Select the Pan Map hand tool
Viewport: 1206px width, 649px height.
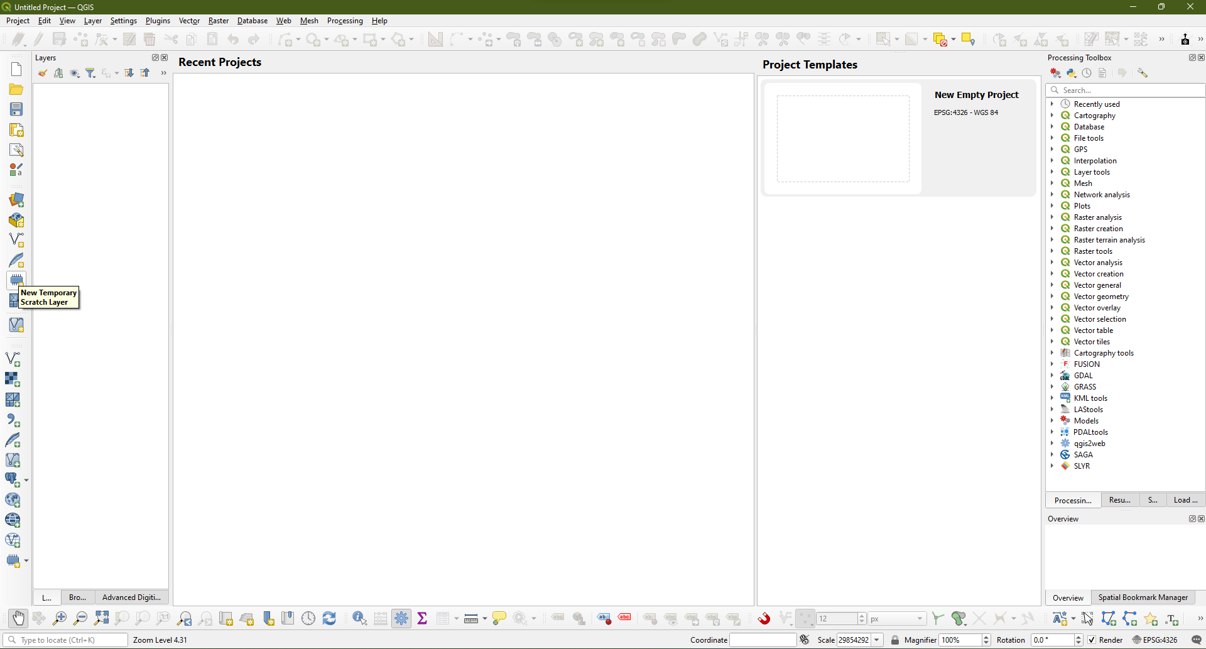pyautogui.click(x=18, y=618)
